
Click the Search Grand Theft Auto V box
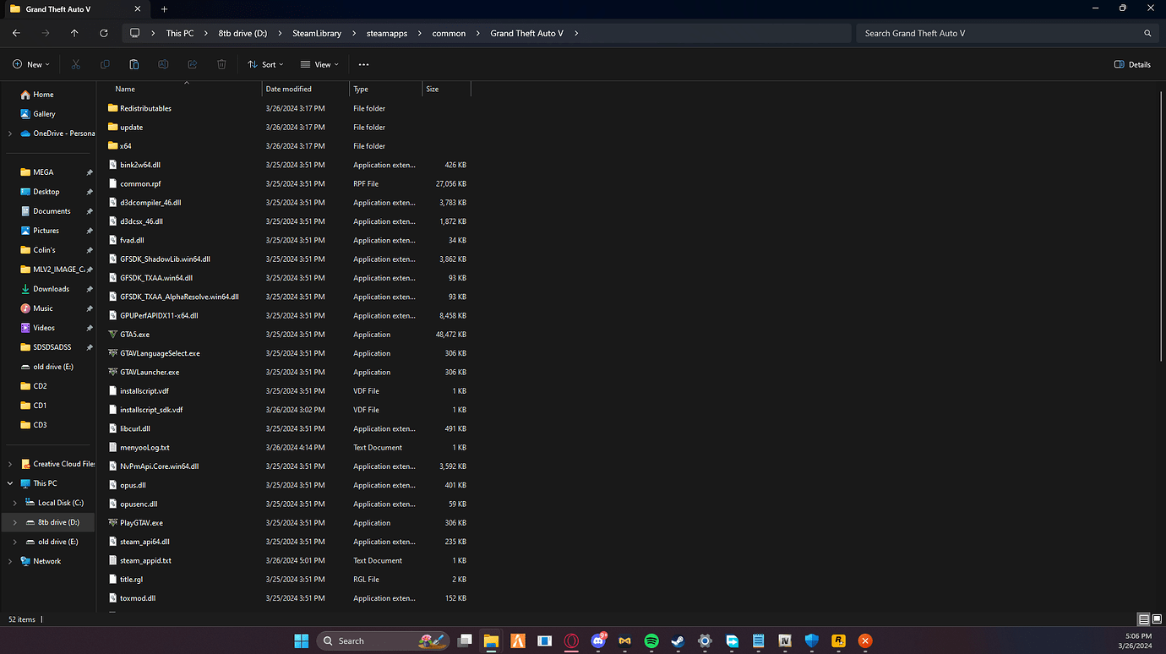(x=997, y=32)
